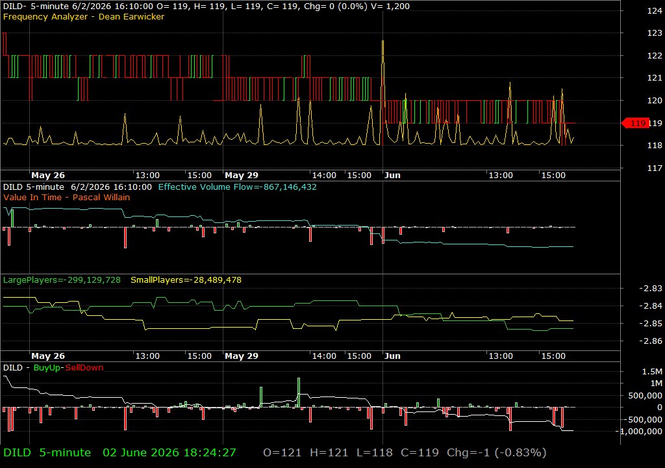
Task: Click 'May 29' date on top time axis
Action: coord(242,175)
